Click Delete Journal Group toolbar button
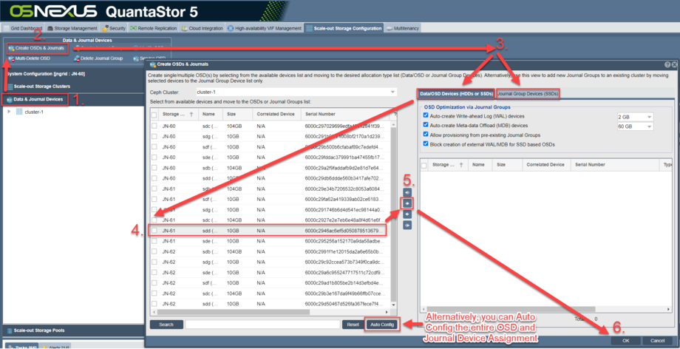 click(98, 58)
